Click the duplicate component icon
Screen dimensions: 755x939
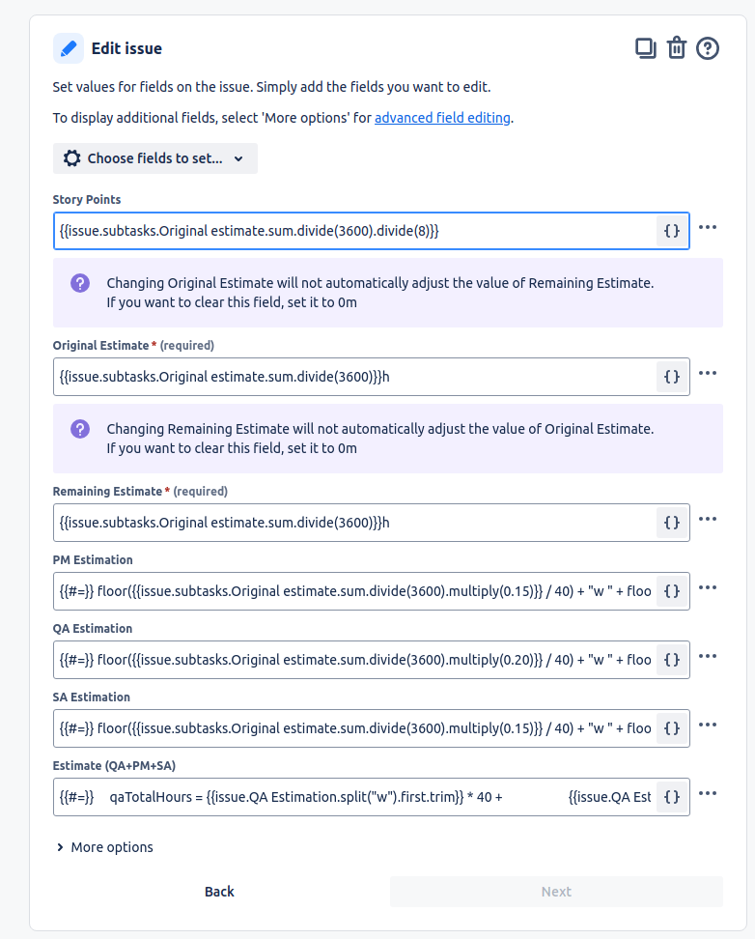645,47
